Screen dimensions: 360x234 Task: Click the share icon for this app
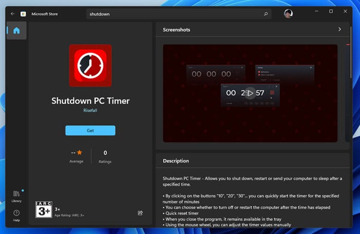coord(140,212)
